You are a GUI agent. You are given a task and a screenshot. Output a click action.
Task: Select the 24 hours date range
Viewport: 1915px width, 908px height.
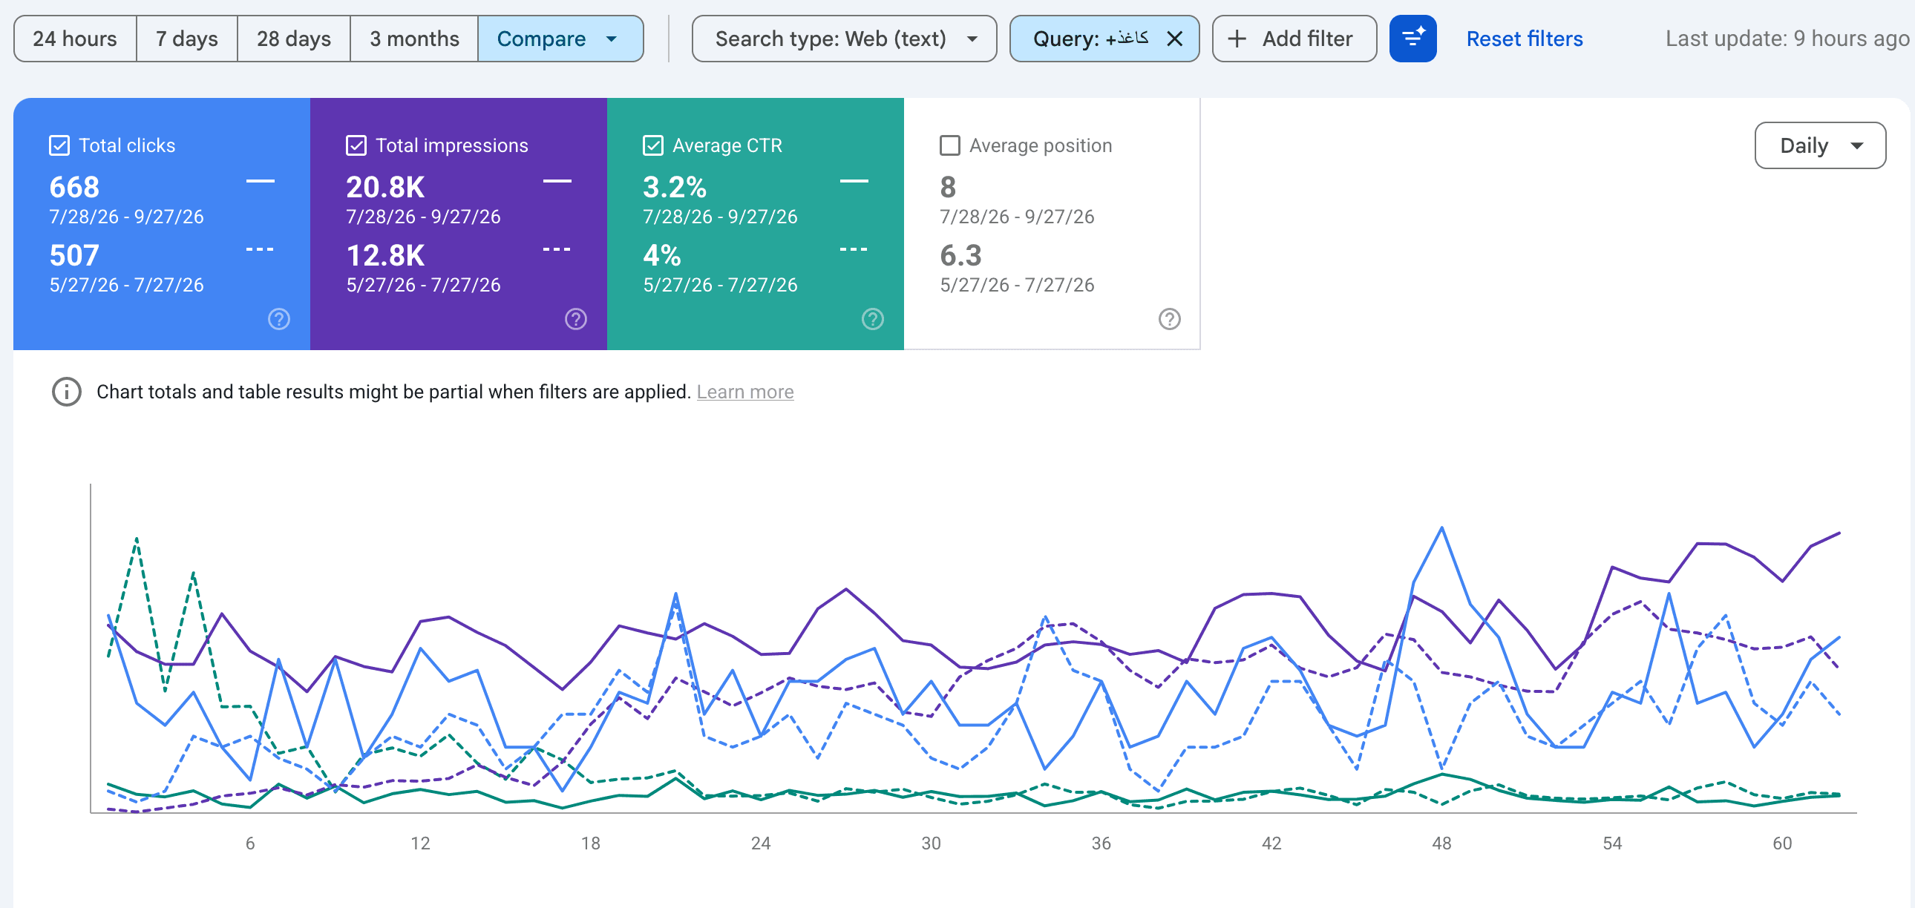pos(75,39)
